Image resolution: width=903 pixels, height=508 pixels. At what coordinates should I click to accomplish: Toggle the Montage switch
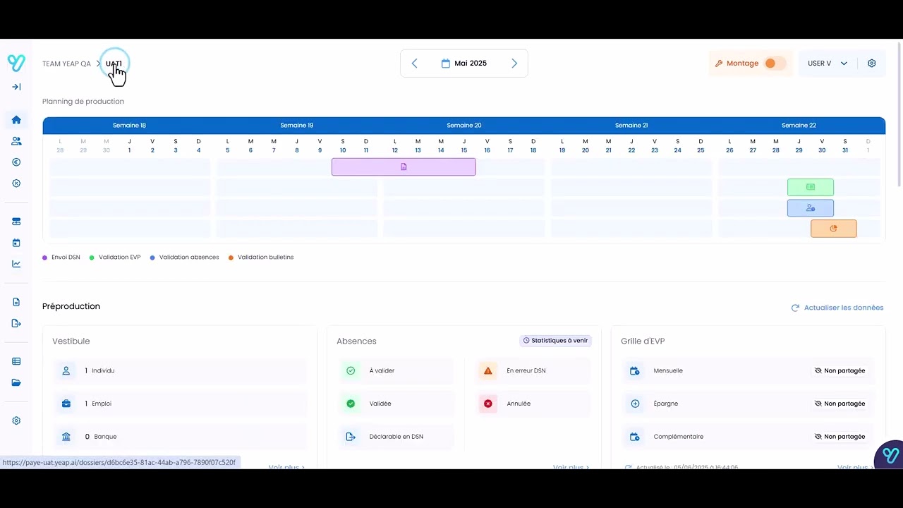[x=775, y=64]
